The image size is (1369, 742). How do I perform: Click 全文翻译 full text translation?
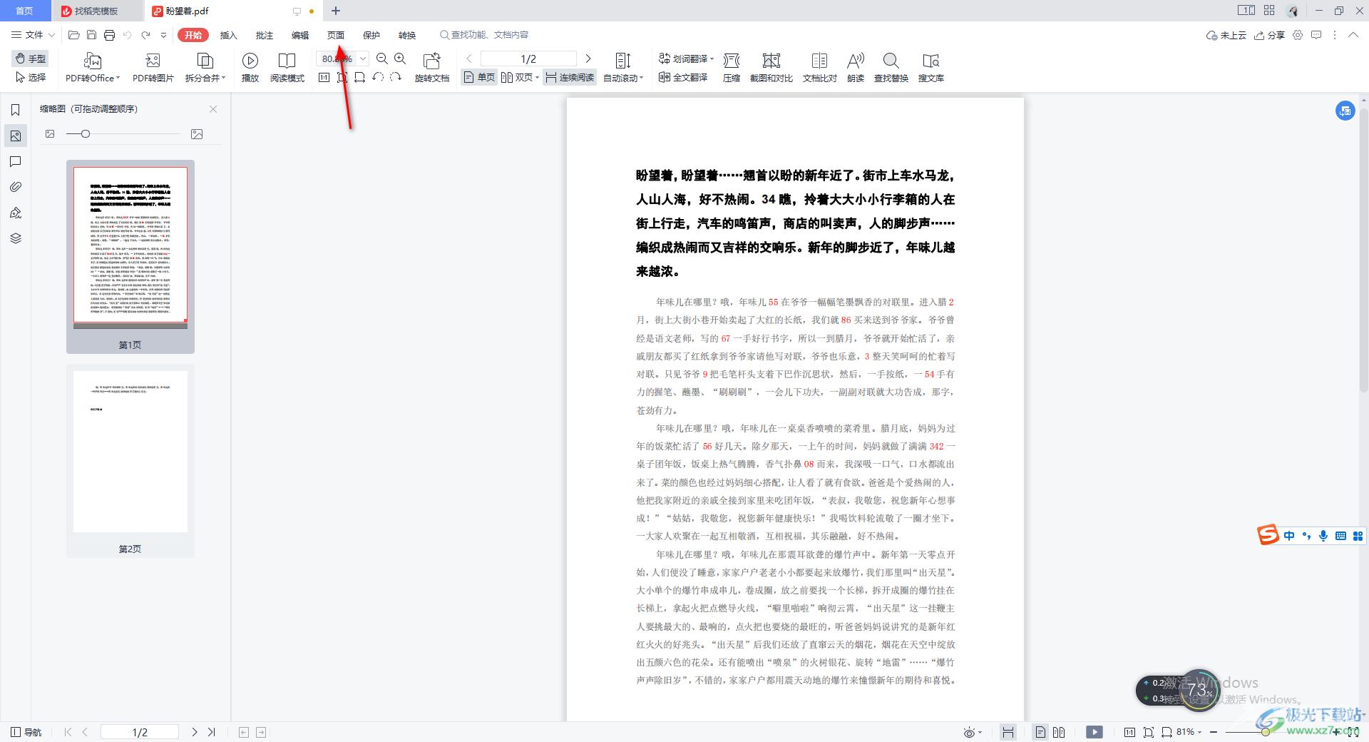683,77
